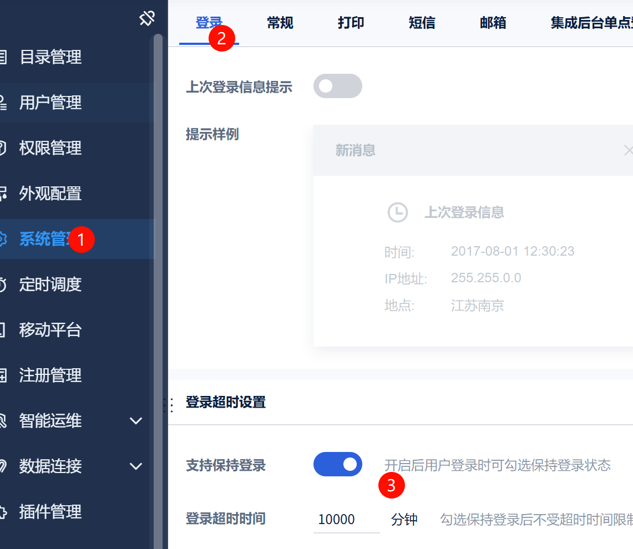Enable the 上次登录信息提示 toggle
Viewport: 633px width, 549px height.
338,86
